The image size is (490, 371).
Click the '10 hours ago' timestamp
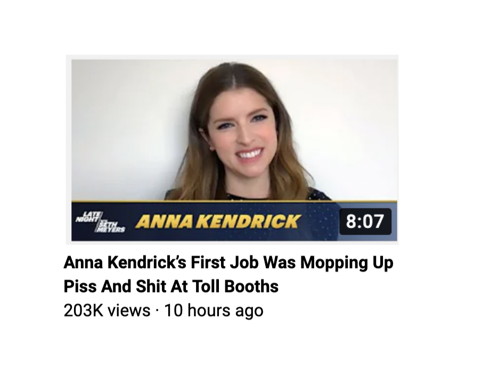214,311
